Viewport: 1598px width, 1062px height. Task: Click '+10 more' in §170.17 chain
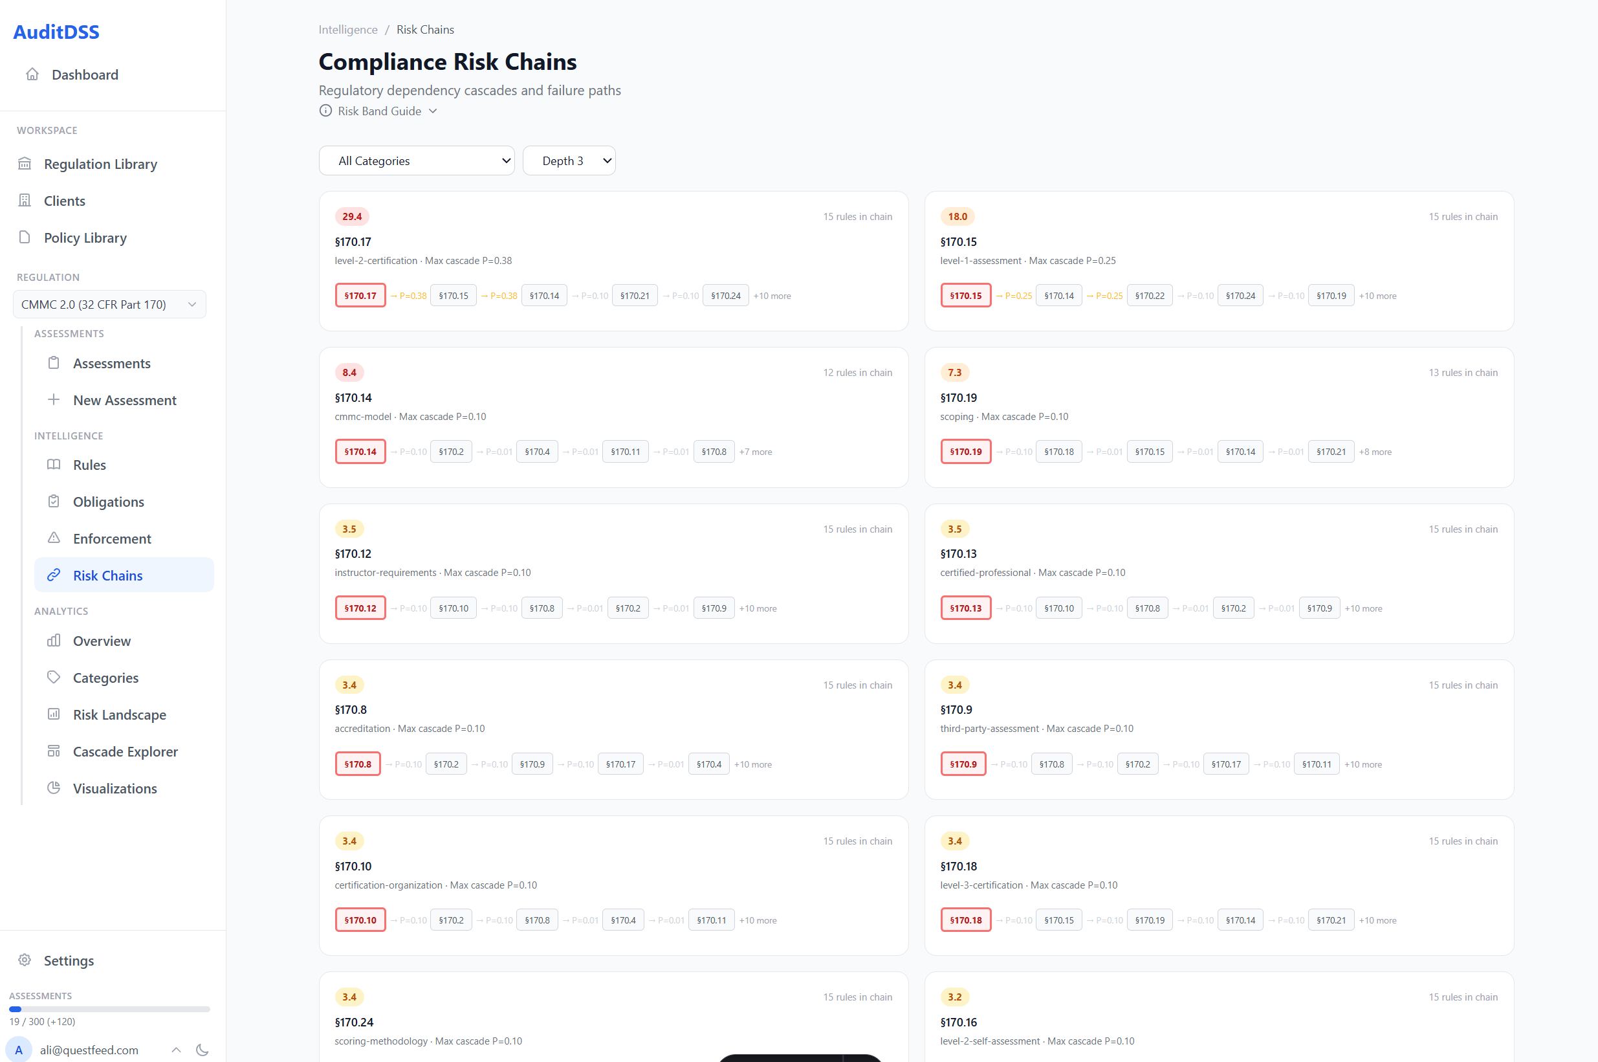(772, 296)
